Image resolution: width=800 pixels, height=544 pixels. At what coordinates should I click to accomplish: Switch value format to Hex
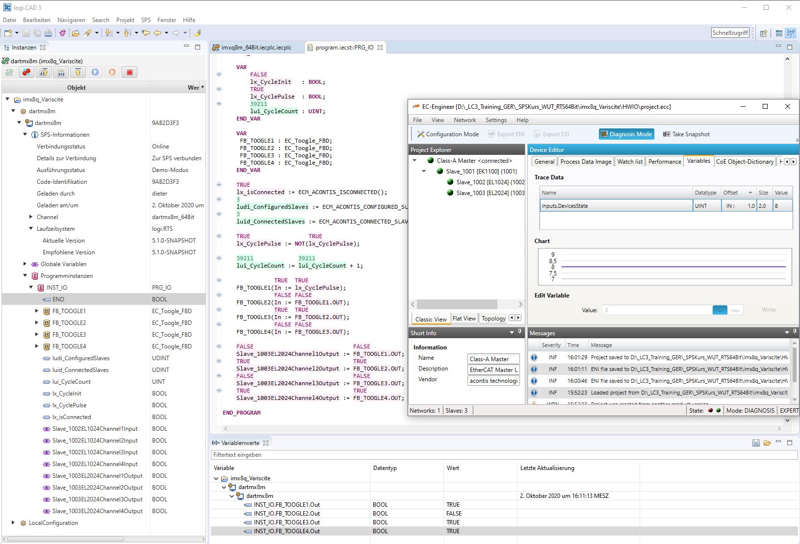pos(735,310)
